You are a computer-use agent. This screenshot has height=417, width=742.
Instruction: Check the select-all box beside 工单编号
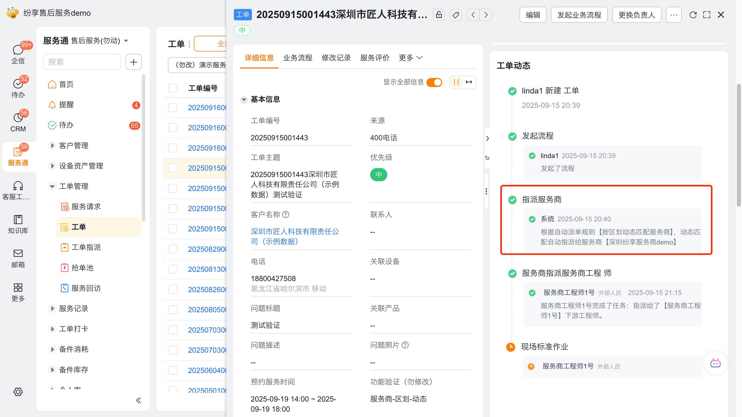[173, 88]
